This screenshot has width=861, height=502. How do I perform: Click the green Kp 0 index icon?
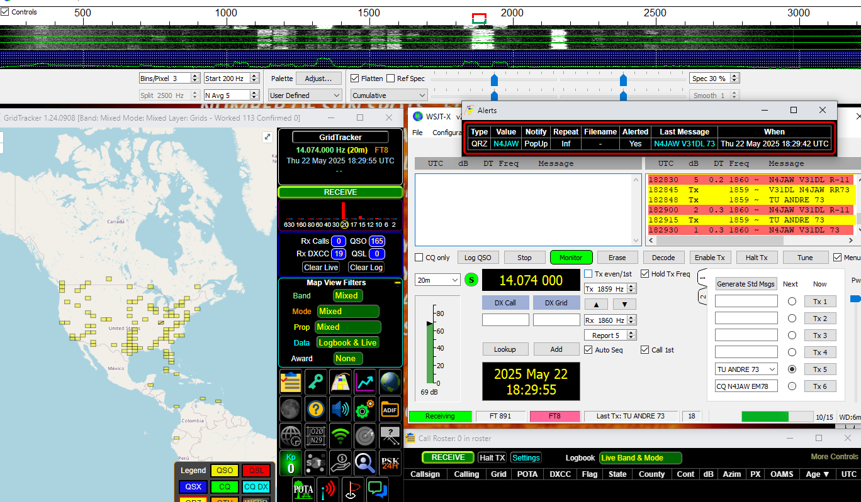(x=291, y=462)
